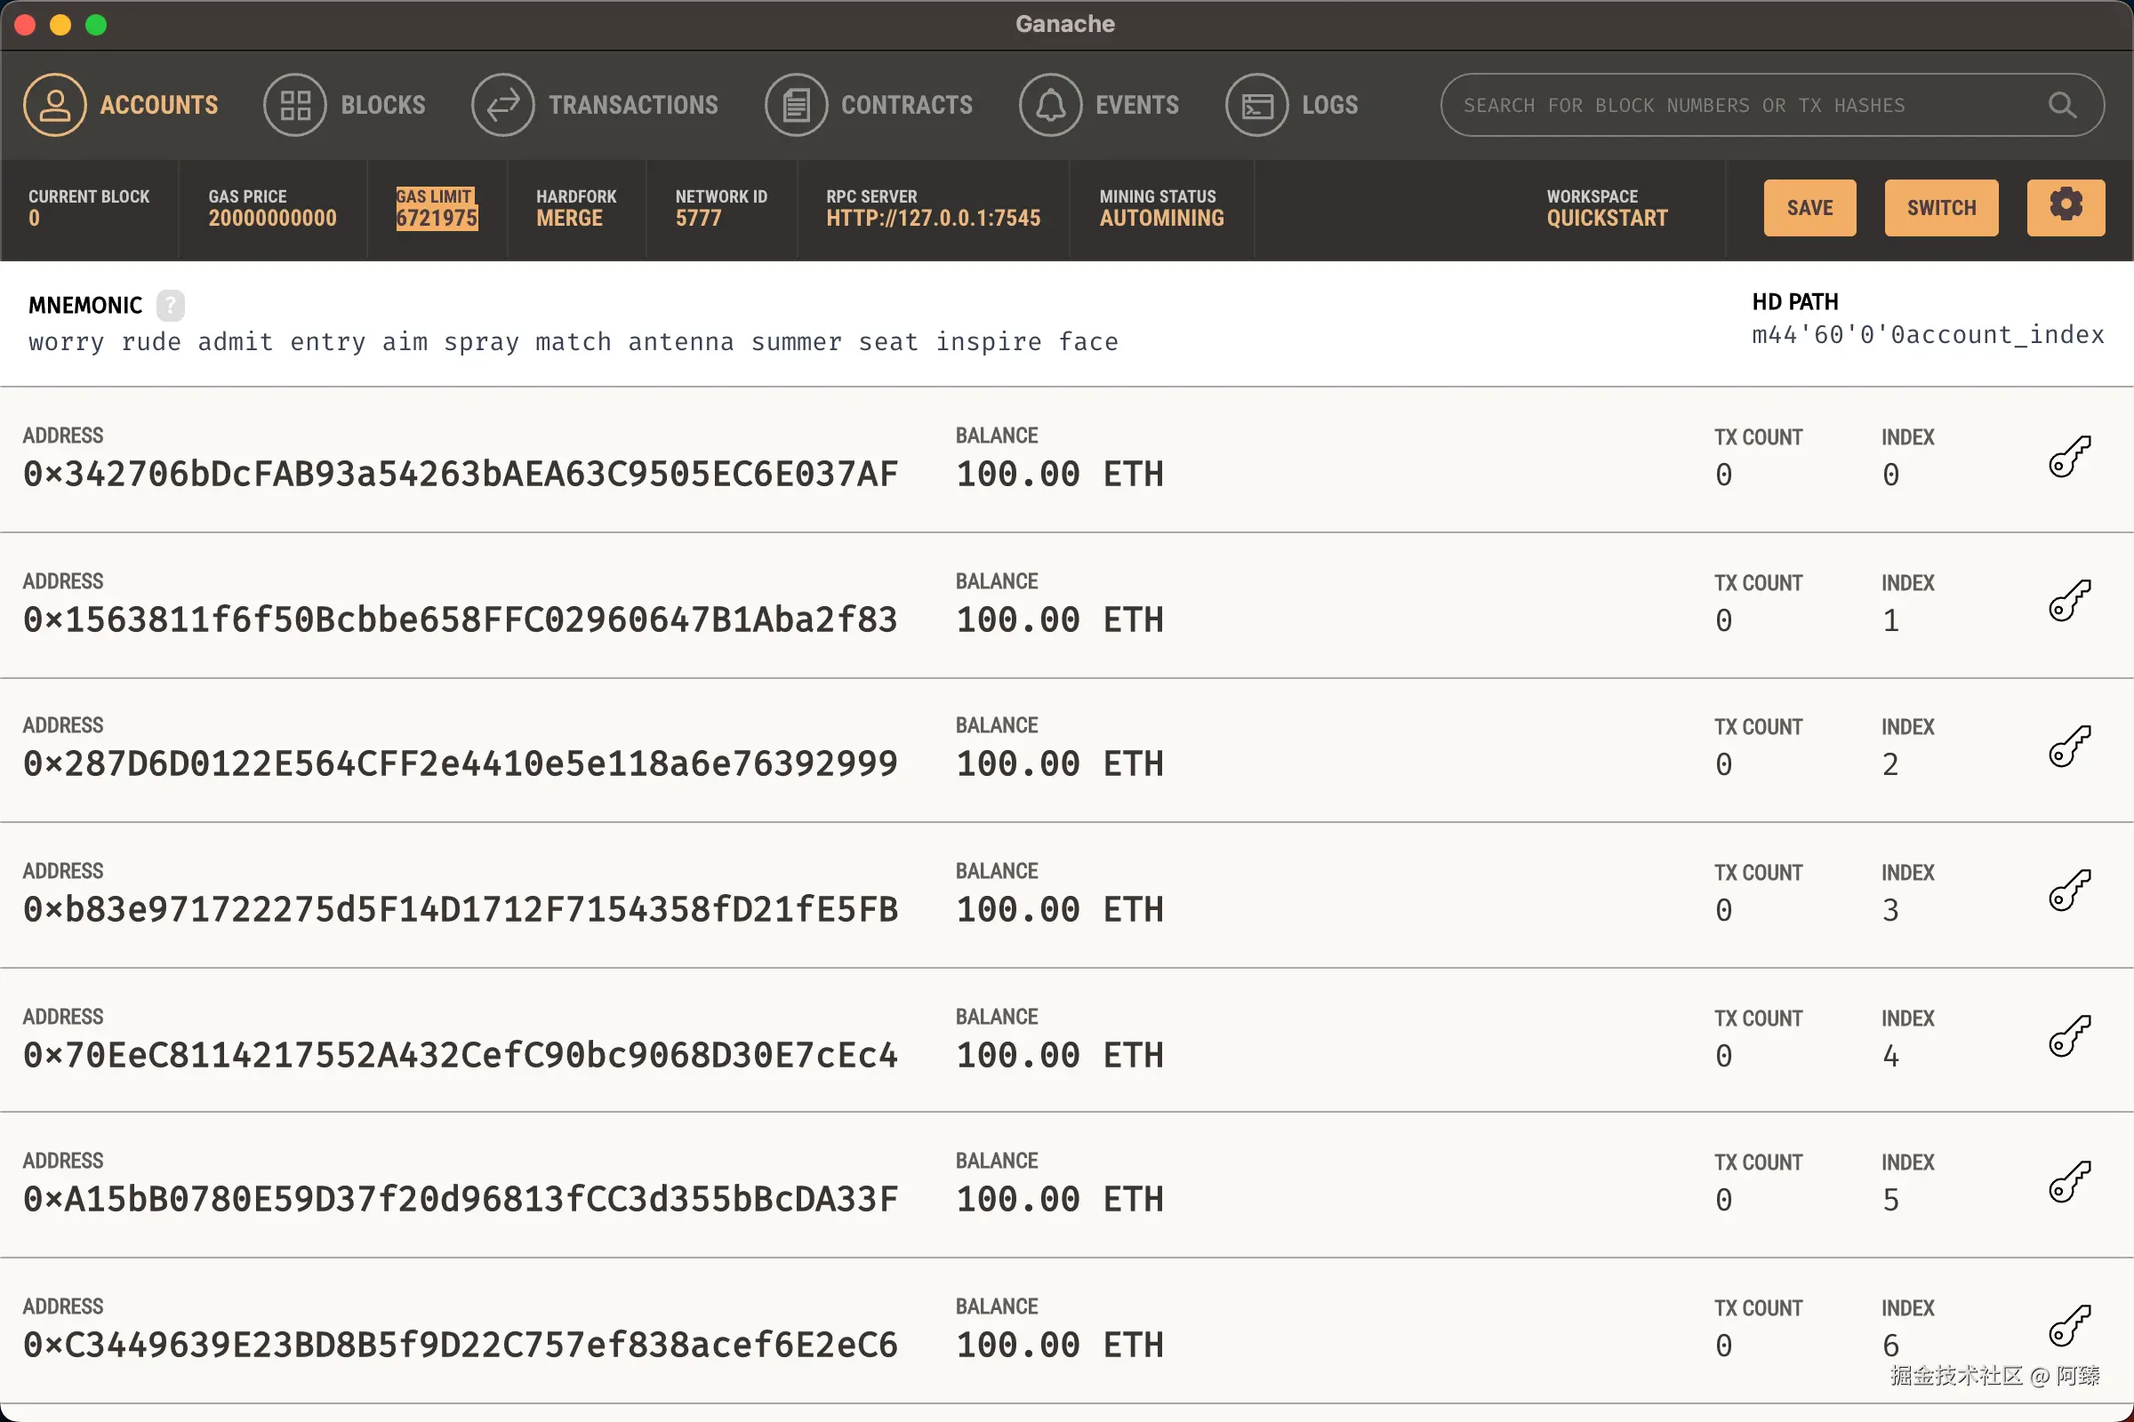Viewport: 2134px width, 1422px height.
Task: Click the Switch workspace button
Action: [x=1940, y=208]
